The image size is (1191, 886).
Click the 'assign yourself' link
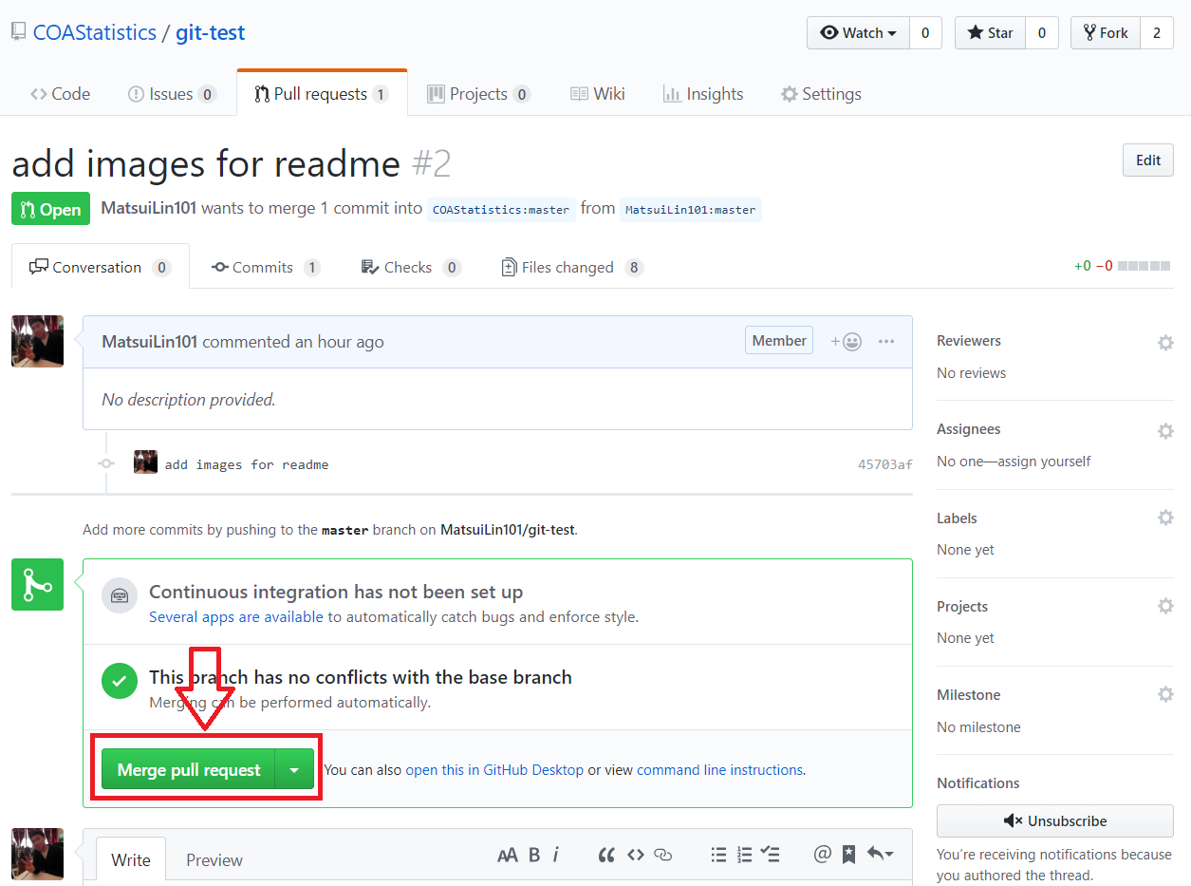(1042, 462)
